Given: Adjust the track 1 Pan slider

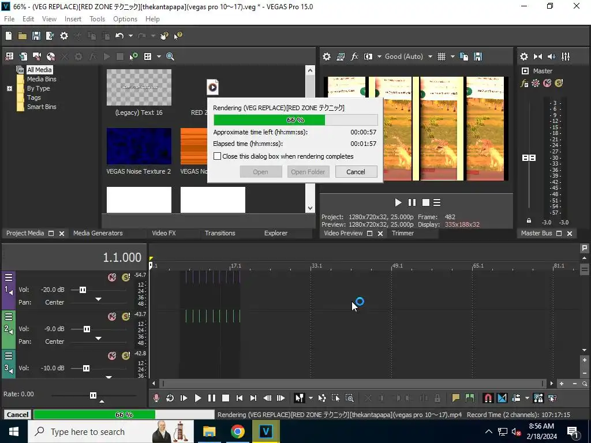Looking at the screenshot, I should (x=98, y=300).
